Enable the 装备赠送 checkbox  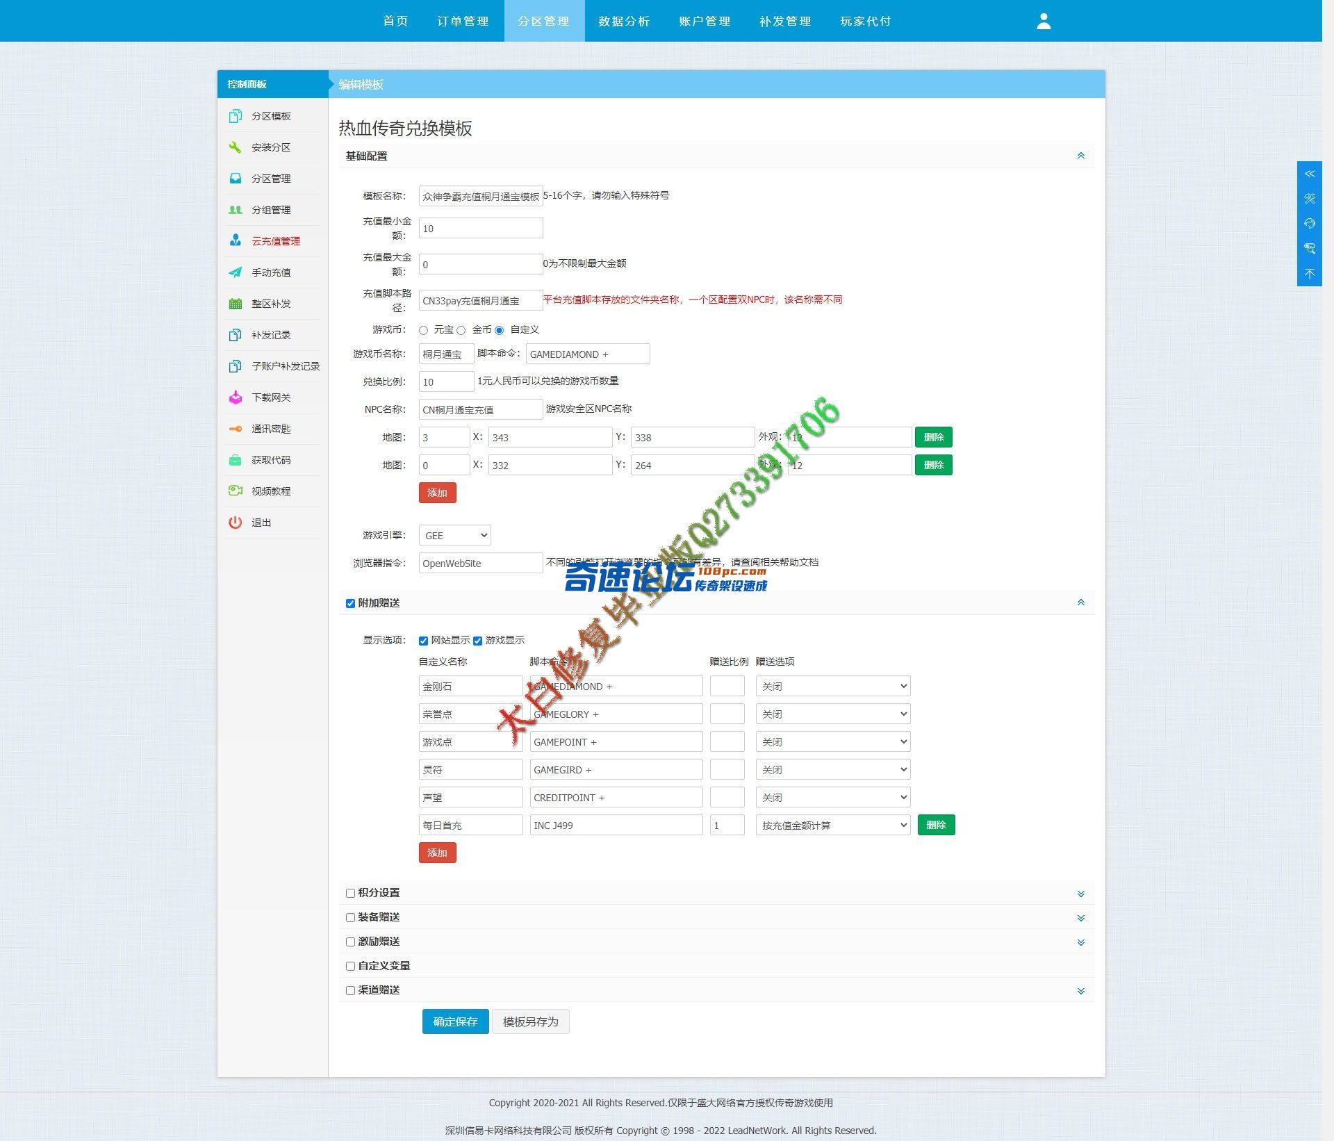[350, 917]
